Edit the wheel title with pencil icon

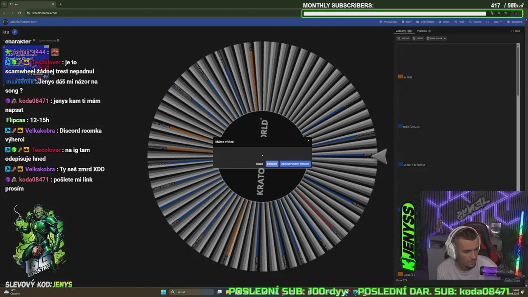click(x=15, y=32)
